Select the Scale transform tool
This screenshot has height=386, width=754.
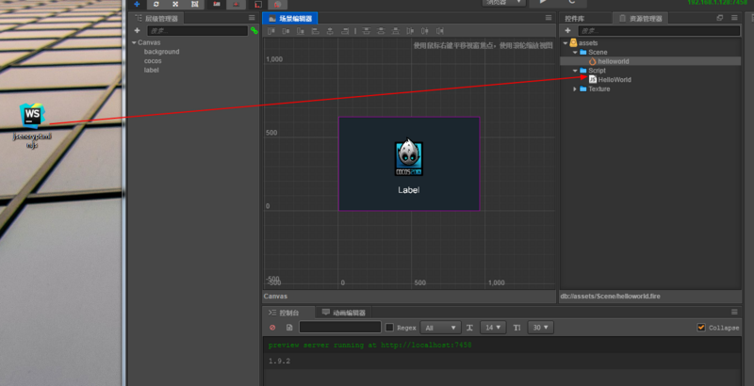click(175, 4)
